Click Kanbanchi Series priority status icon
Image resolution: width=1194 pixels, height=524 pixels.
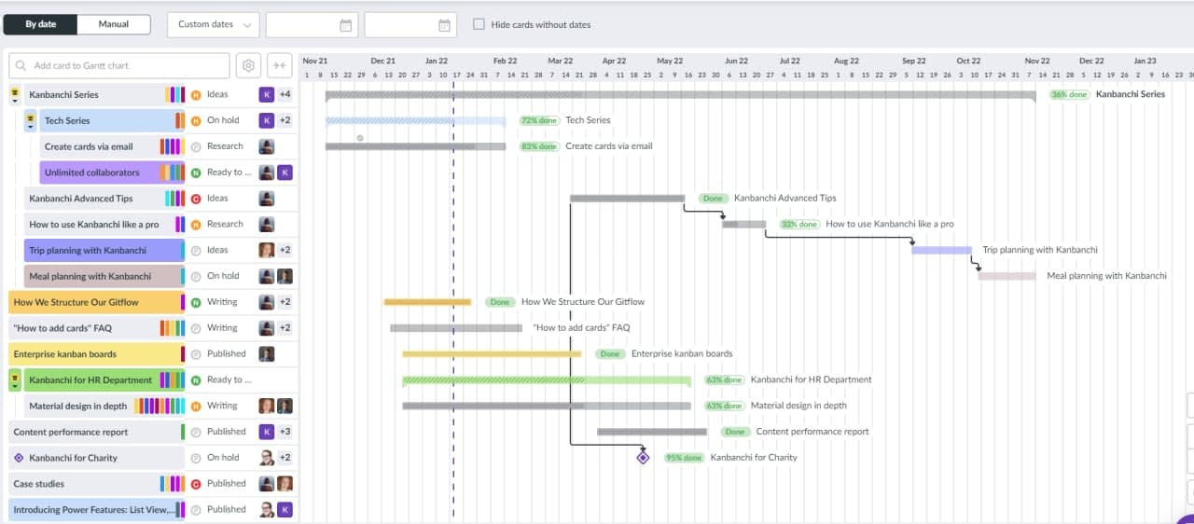(x=196, y=94)
